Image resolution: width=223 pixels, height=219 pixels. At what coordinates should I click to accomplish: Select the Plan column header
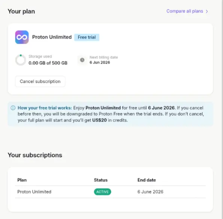click(22, 180)
